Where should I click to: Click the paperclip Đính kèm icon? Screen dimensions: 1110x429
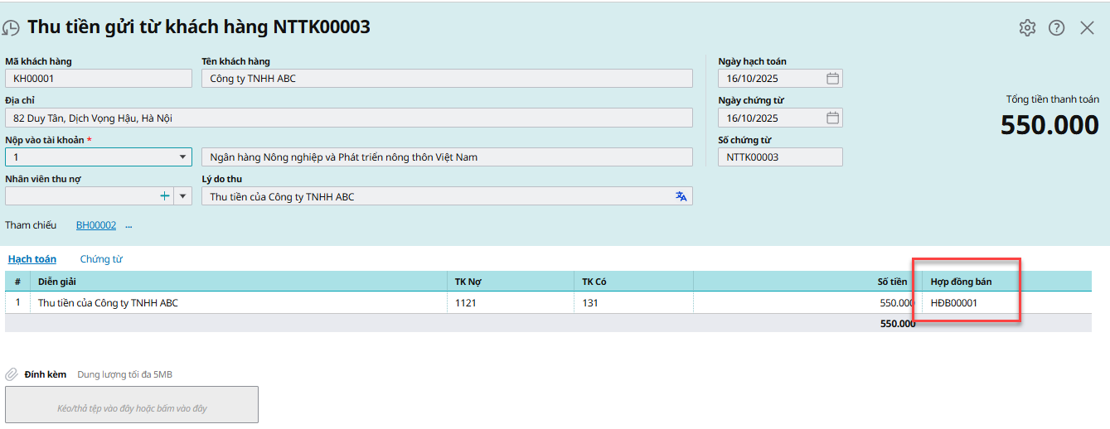pyautogui.click(x=12, y=374)
